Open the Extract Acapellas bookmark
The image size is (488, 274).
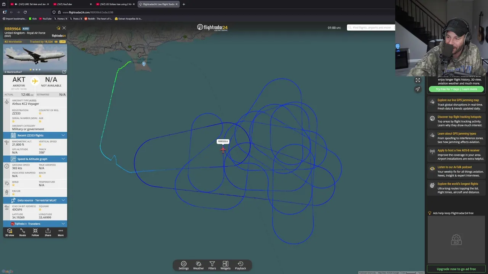click(x=128, y=19)
